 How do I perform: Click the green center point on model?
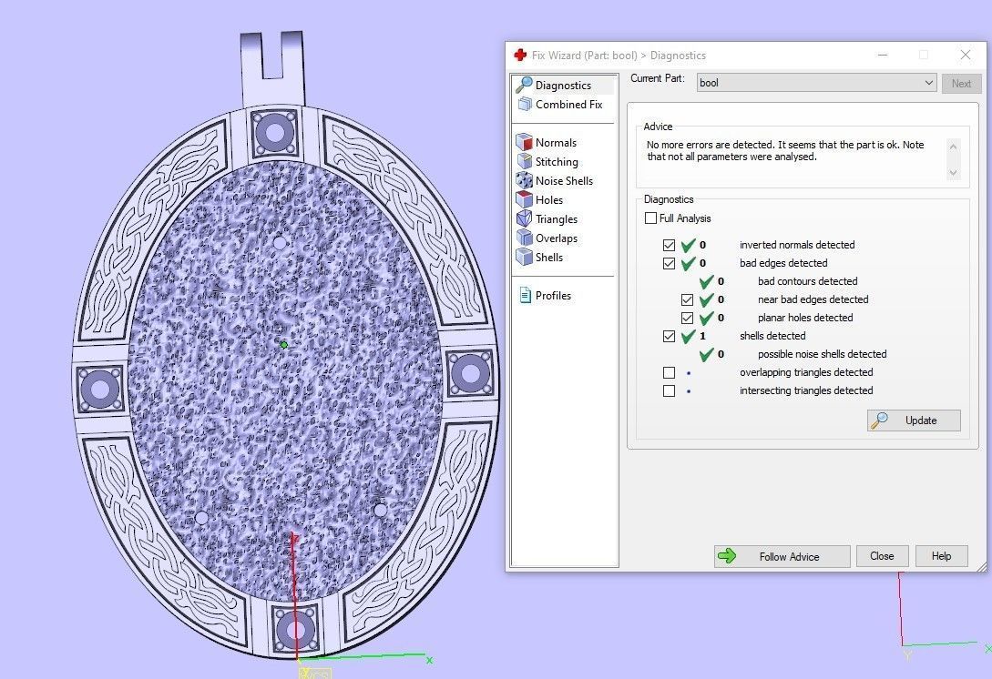point(284,345)
